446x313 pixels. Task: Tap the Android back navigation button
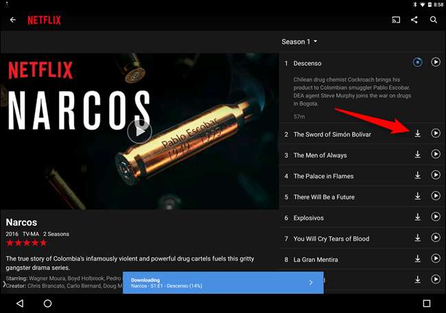coord(20,303)
